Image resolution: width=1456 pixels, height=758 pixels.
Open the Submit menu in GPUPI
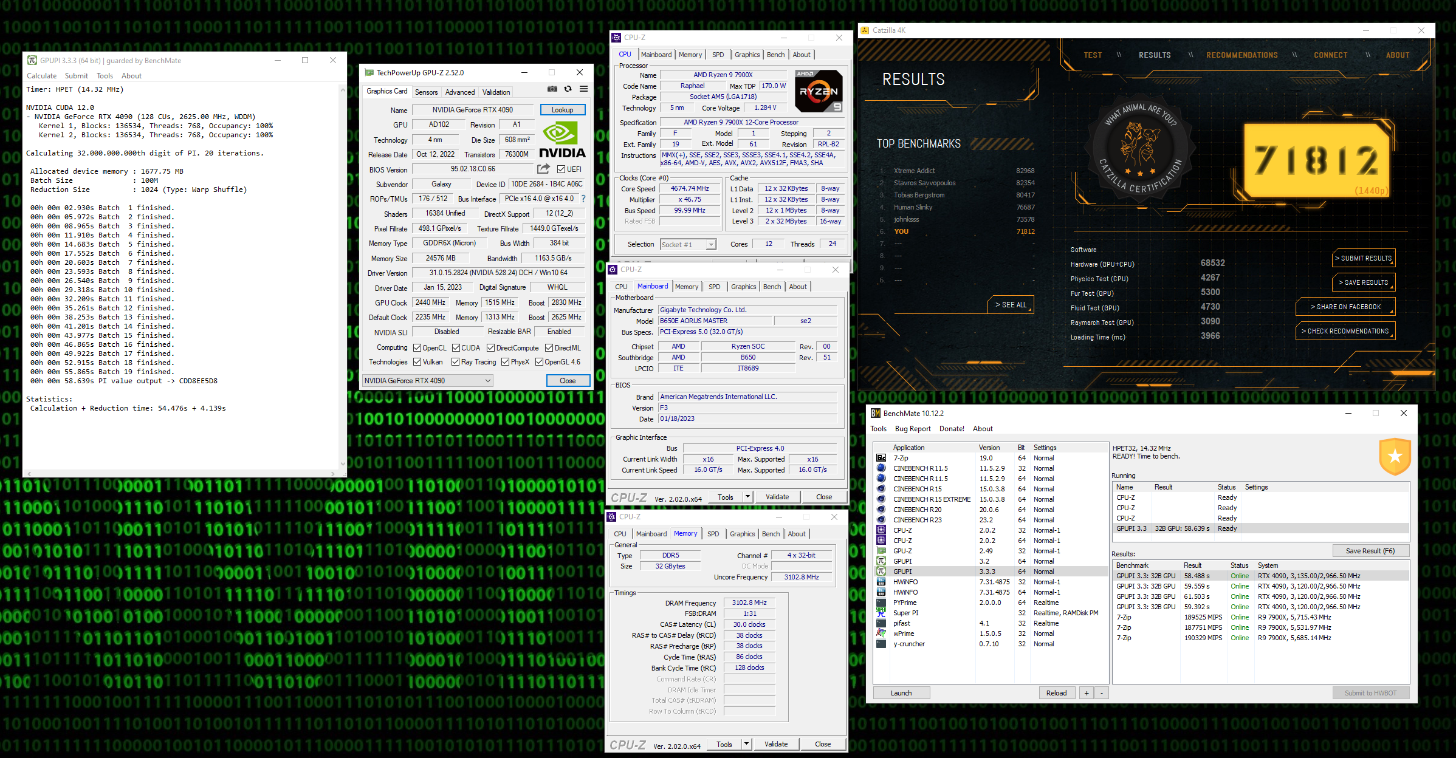[77, 76]
